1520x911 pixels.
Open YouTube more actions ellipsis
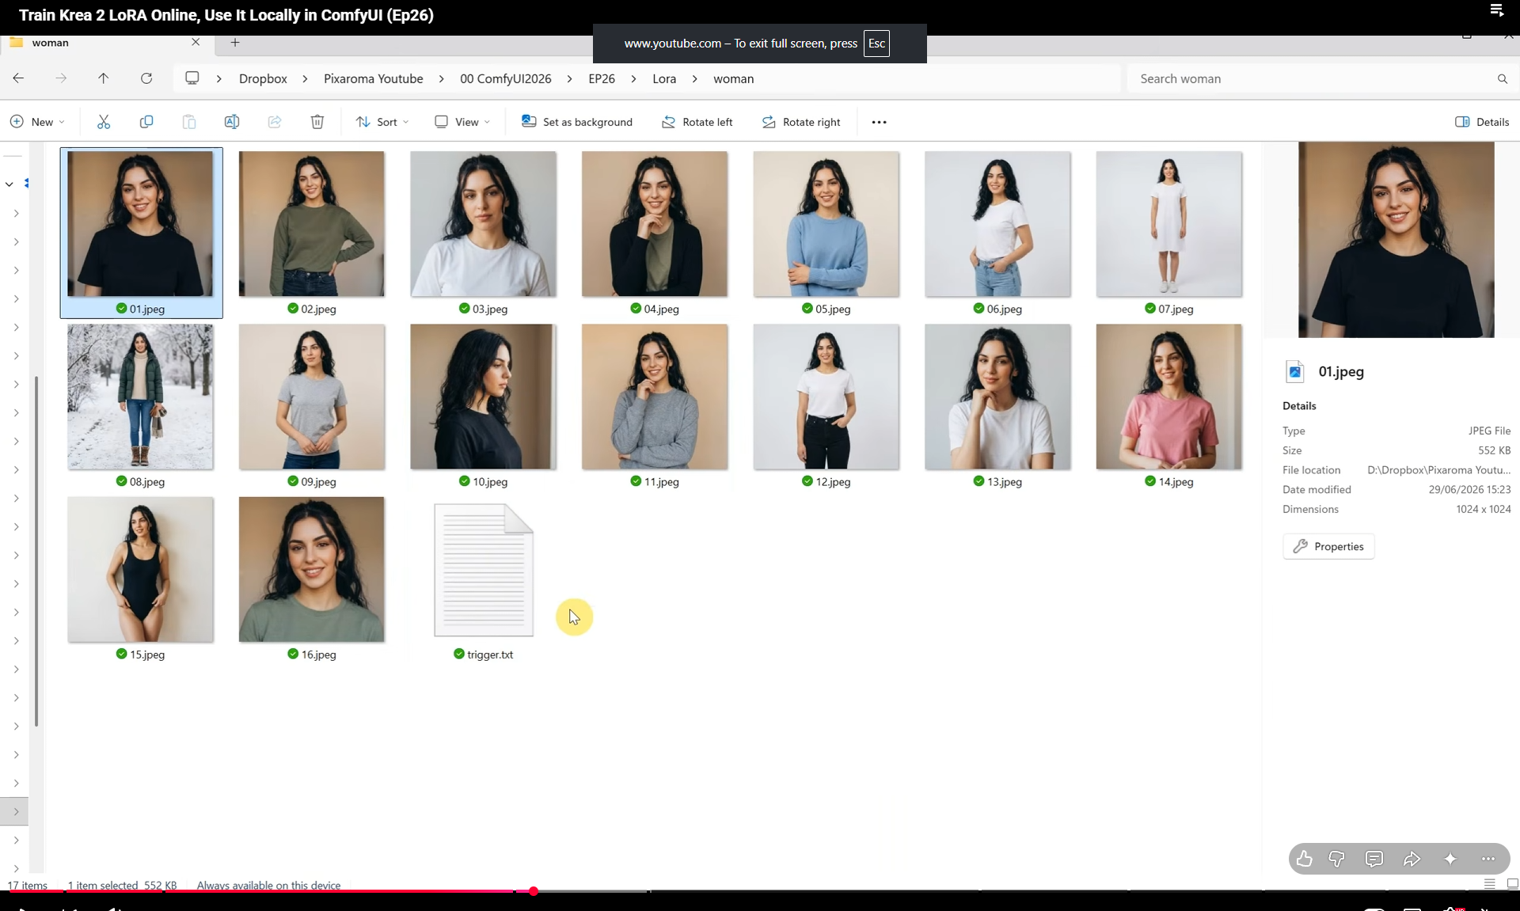1488,859
